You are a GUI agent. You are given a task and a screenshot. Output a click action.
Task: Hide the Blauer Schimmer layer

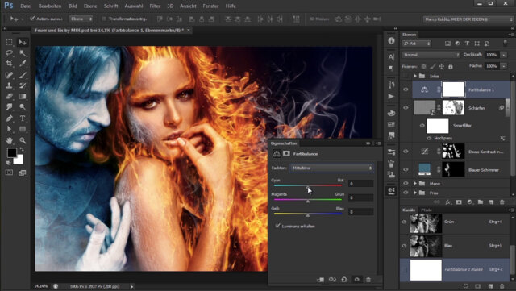coord(406,169)
